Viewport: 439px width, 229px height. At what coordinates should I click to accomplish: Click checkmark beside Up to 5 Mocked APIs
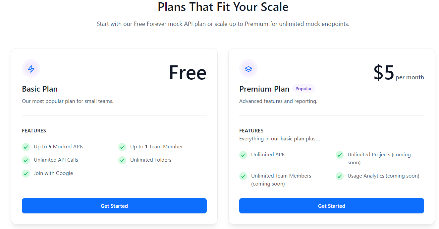[x=26, y=147]
